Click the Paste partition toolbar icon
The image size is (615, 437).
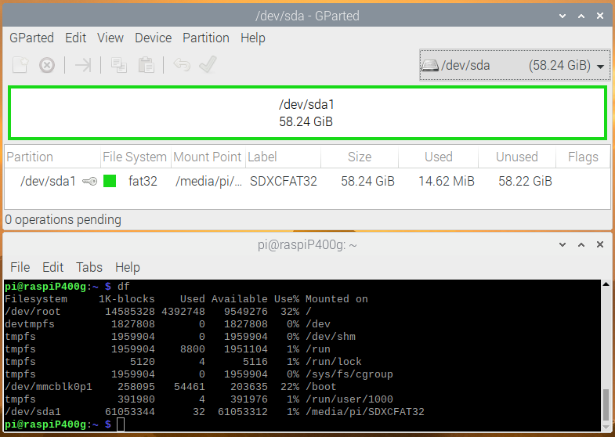(146, 65)
